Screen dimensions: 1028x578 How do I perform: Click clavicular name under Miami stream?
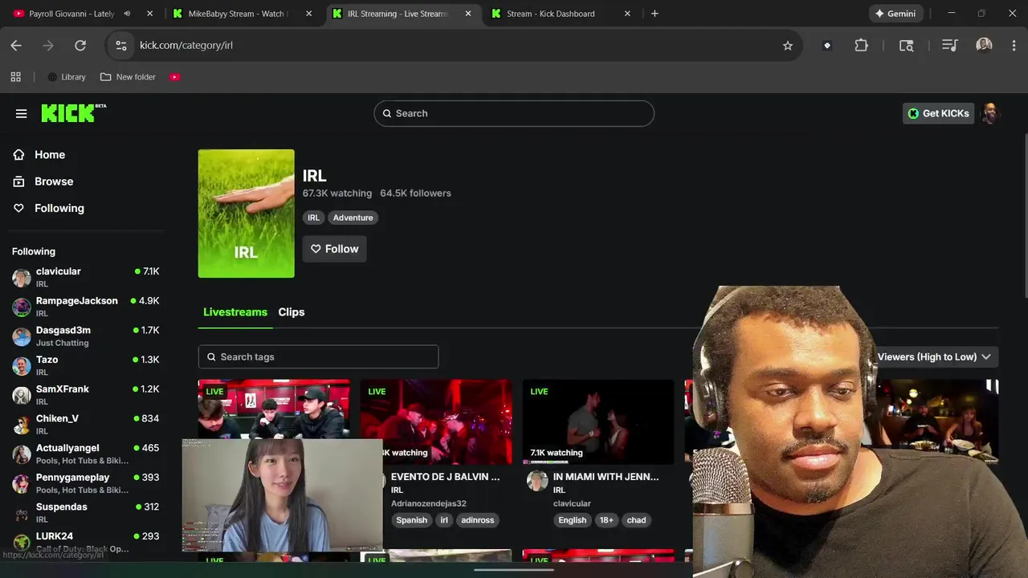(572, 503)
